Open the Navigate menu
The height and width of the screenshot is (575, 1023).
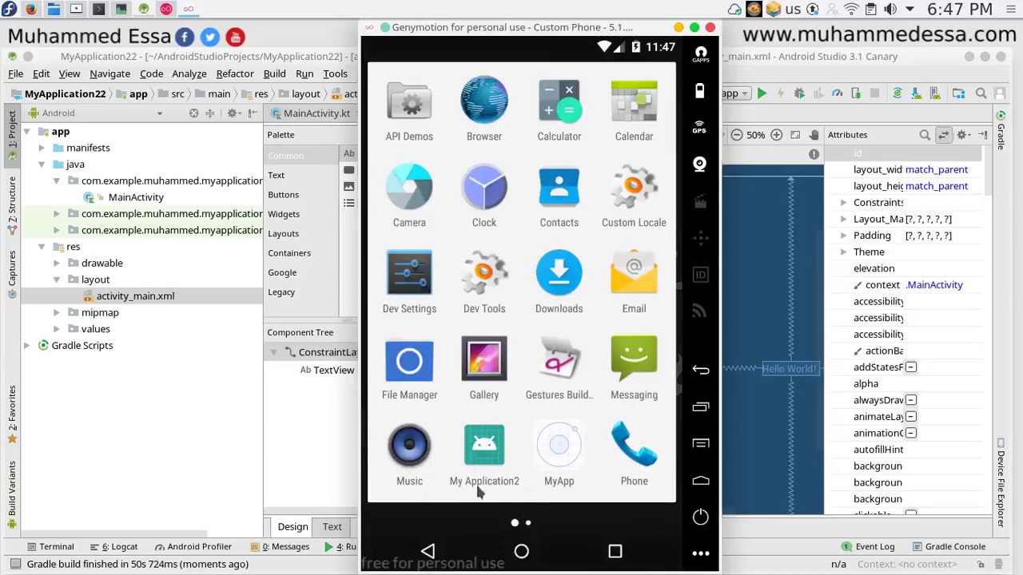[x=110, y=73]
